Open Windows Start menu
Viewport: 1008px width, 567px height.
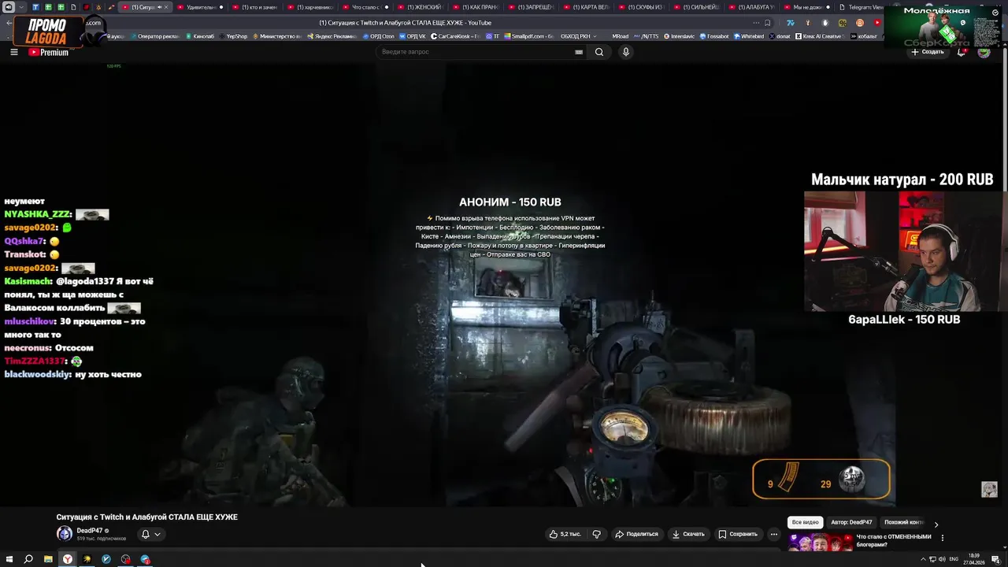9,559
